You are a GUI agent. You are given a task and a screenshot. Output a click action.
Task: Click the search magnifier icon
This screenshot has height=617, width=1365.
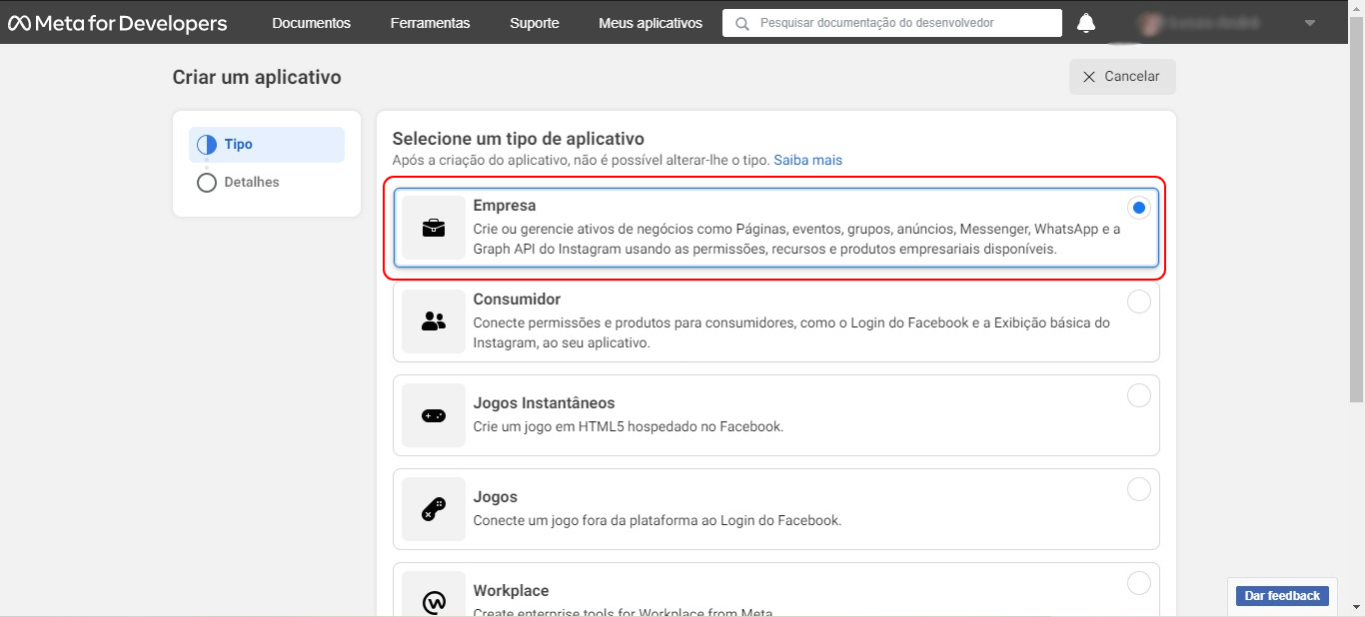click(740, 22)
